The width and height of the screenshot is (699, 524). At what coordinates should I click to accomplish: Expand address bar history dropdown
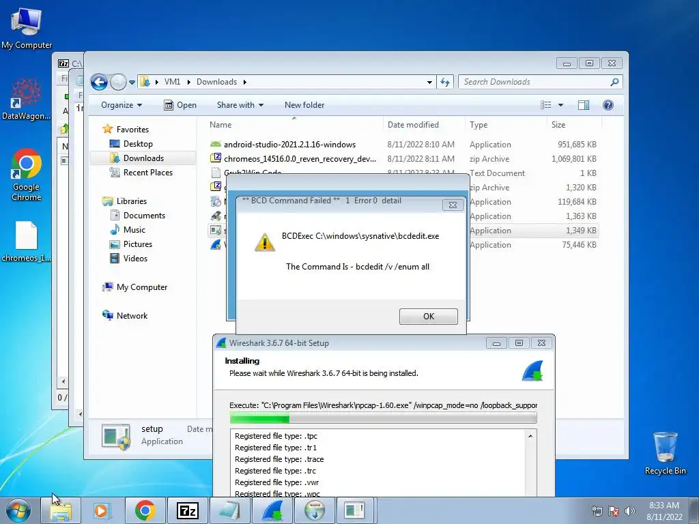click(x=429, y=83)
